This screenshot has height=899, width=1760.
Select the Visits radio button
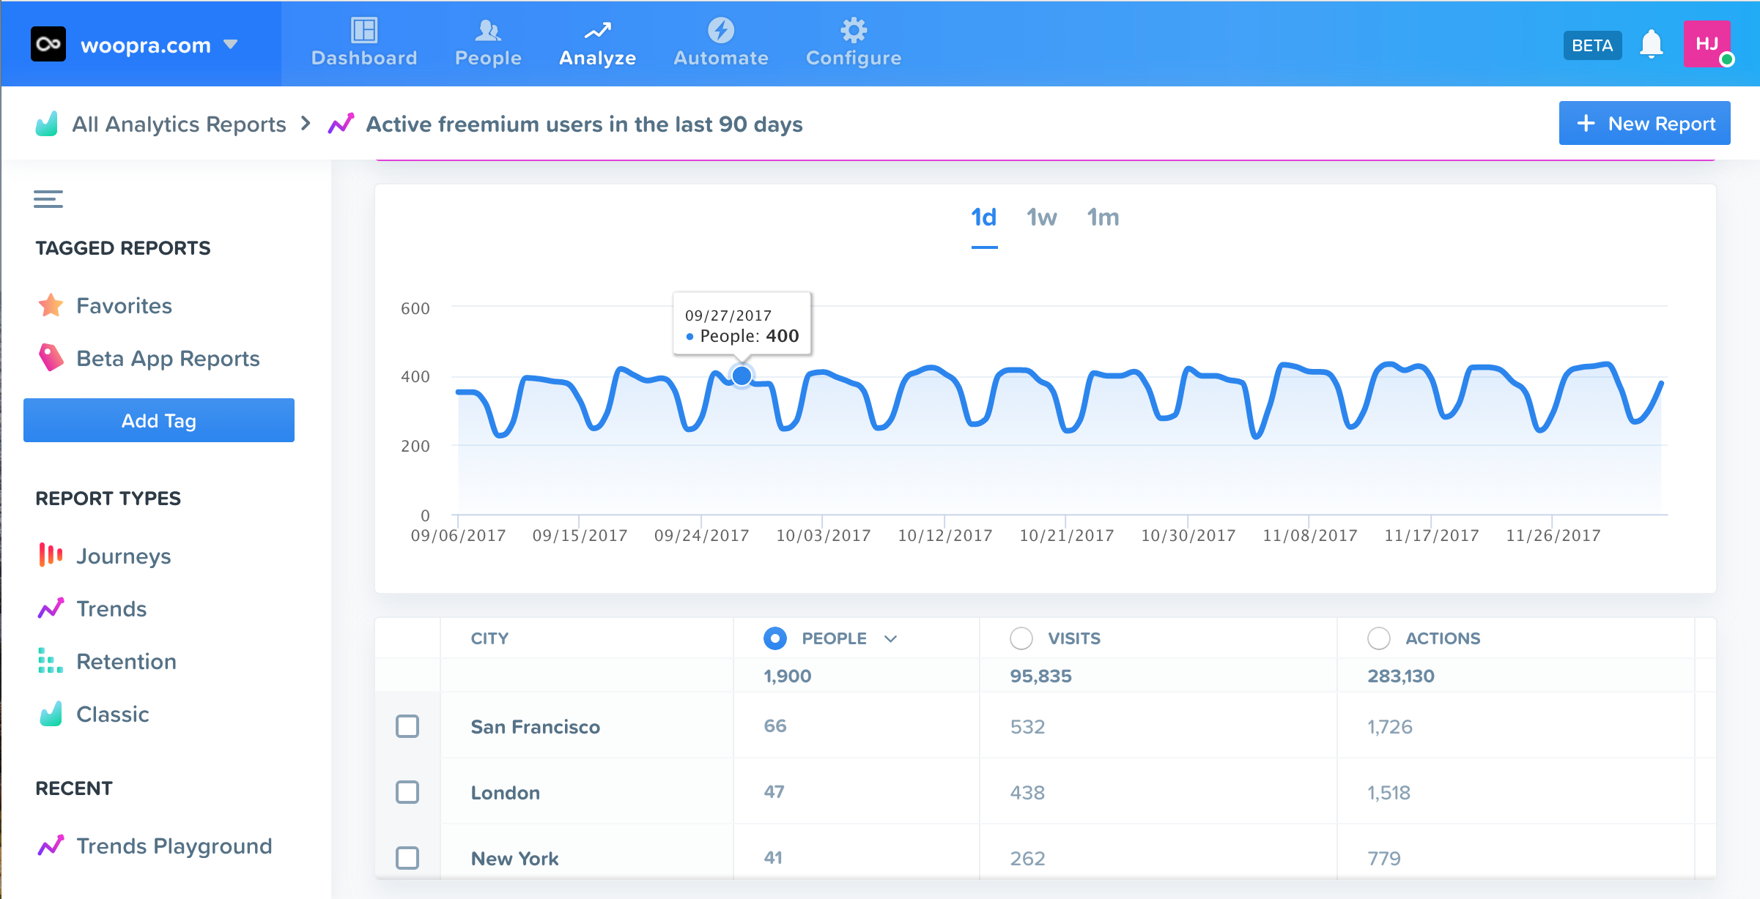[1021, 638]
